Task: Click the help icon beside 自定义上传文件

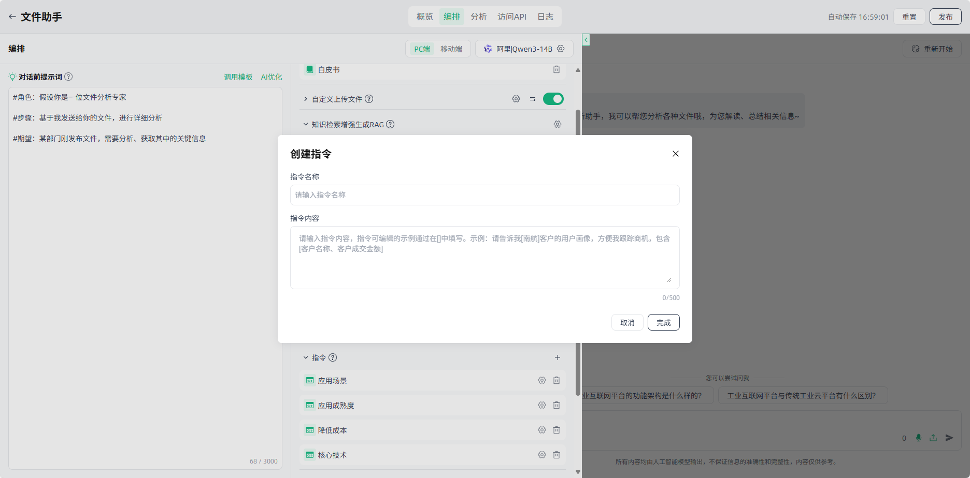Action: [x=369, y=99]
